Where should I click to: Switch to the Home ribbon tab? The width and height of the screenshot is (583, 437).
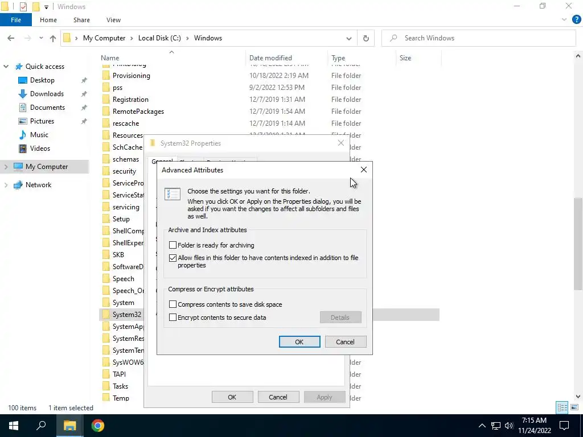[48, 20]
